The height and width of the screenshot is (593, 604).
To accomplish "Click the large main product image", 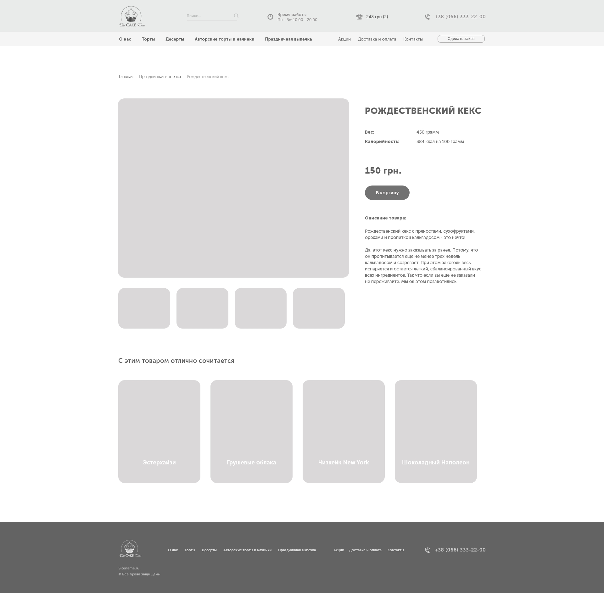I will click(x=233, y=188).
